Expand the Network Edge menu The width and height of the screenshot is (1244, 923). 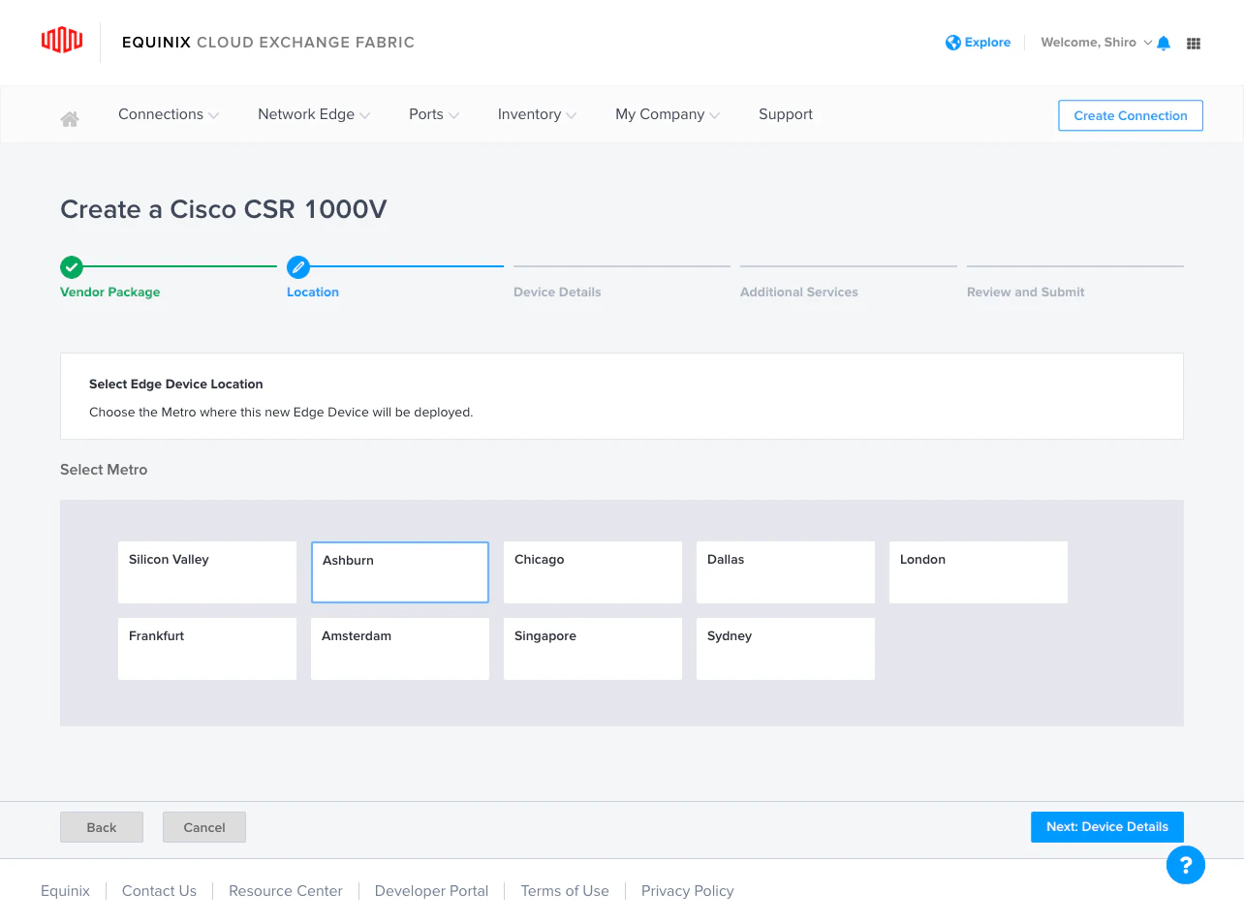(x=314, y=114)
